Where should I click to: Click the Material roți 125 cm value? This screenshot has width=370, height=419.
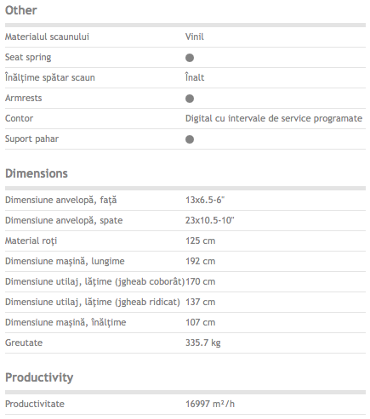(x=201, y=241)
